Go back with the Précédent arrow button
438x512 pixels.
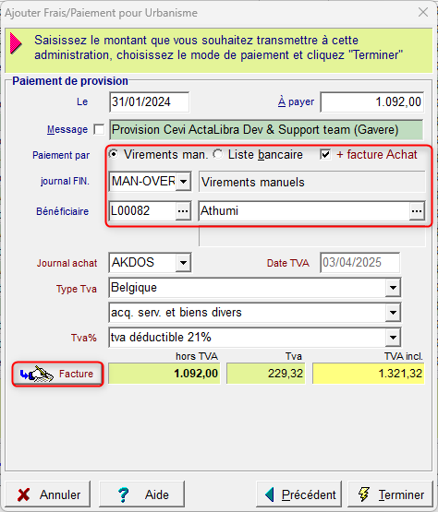299,494
